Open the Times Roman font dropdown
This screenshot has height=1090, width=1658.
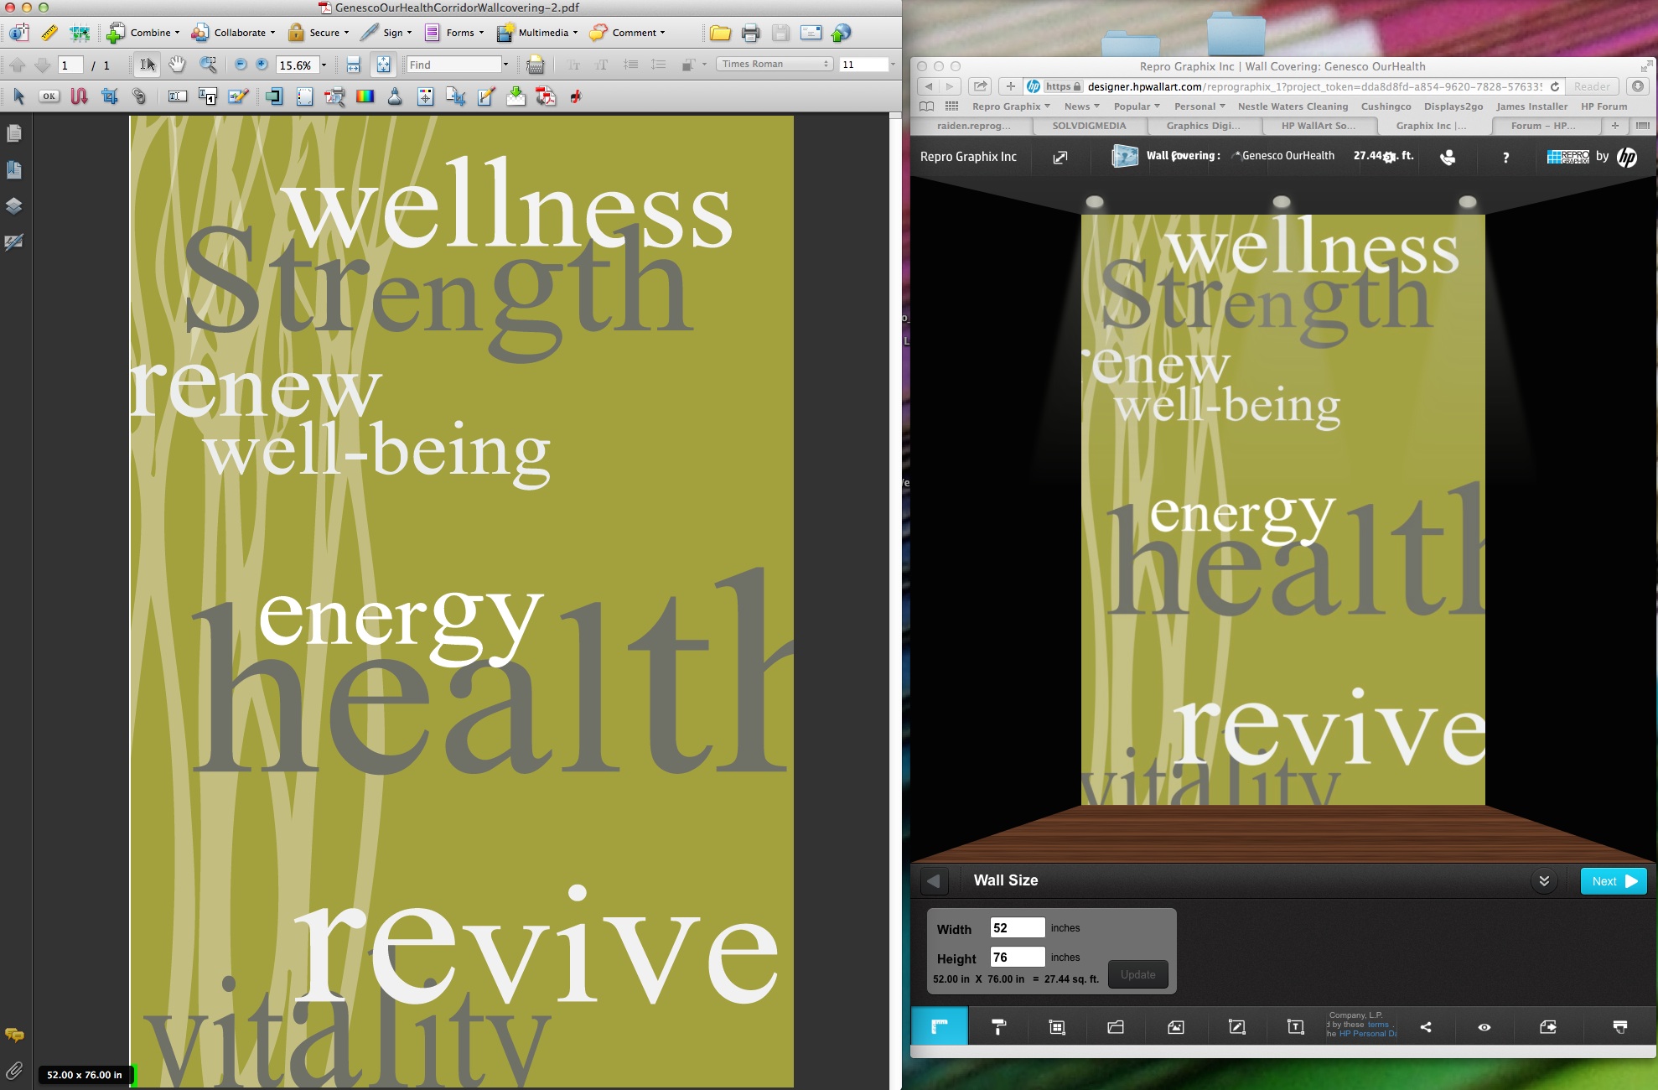[775, 65]
